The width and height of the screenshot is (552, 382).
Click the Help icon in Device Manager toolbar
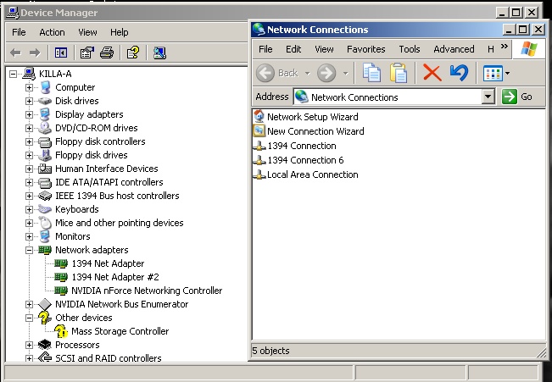pos(132,53)
